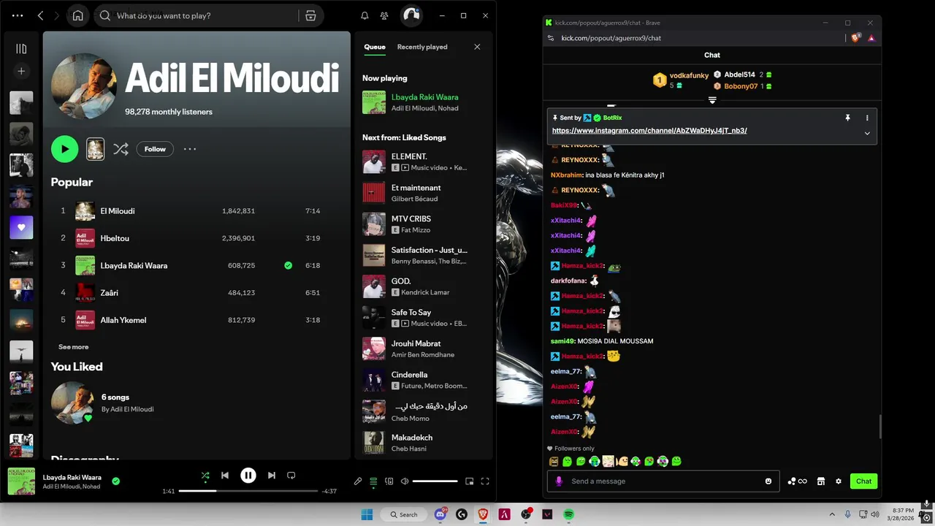Click the Send a message field
The width and height of the screenshot is (935, 526).
663,481
